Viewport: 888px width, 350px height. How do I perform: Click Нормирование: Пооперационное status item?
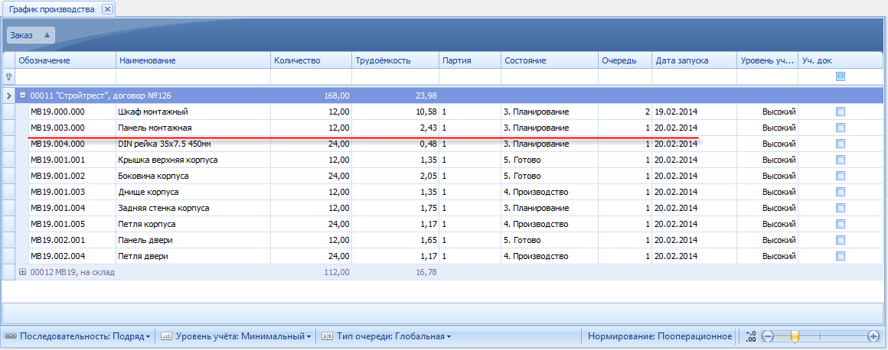pyautogui.click(x=661, y=336)
